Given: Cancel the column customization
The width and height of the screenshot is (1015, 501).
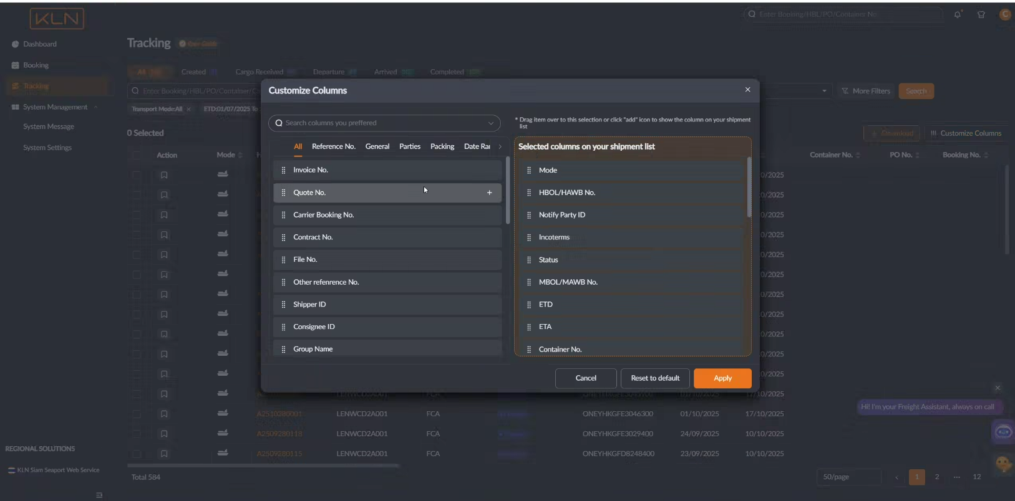Looking at the screenshot, I should point(585,378).
